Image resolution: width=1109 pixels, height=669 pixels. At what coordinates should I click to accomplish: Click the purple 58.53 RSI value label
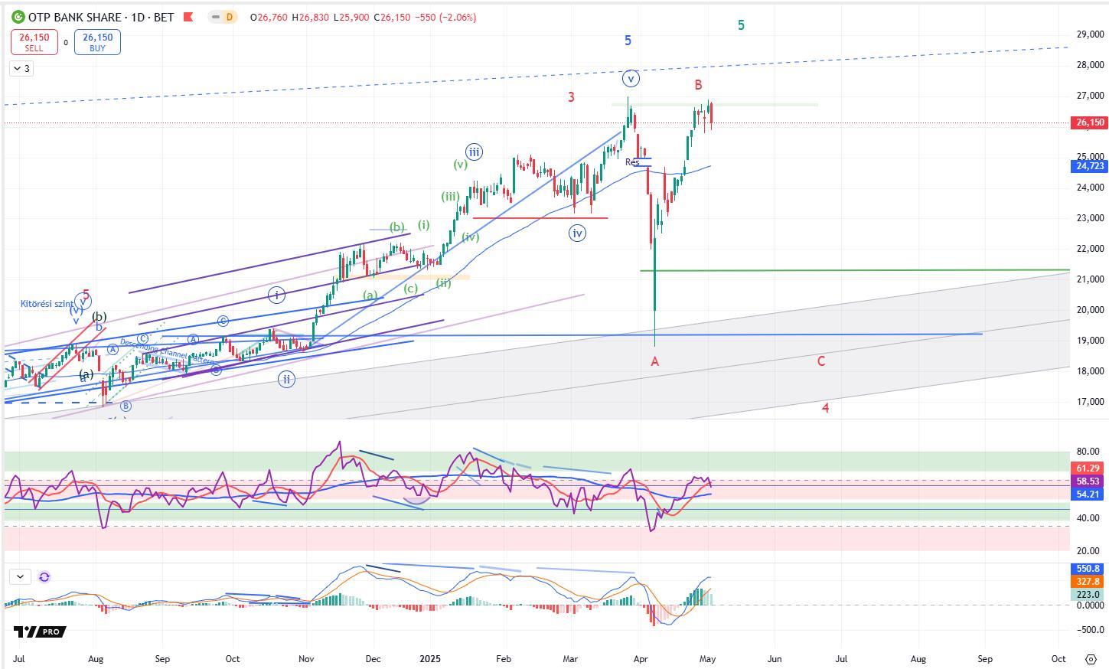point(1088,481)
